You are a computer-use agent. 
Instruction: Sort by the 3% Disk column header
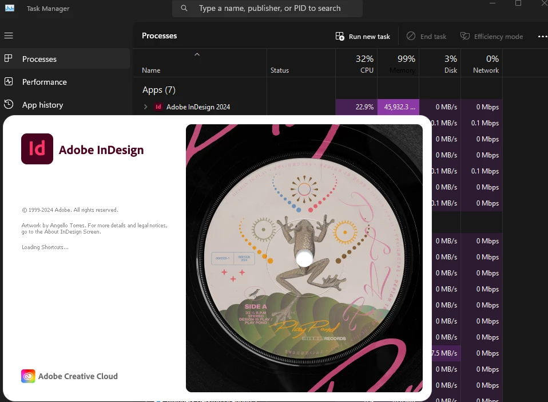pyautogui.click(x=440, y=64)
